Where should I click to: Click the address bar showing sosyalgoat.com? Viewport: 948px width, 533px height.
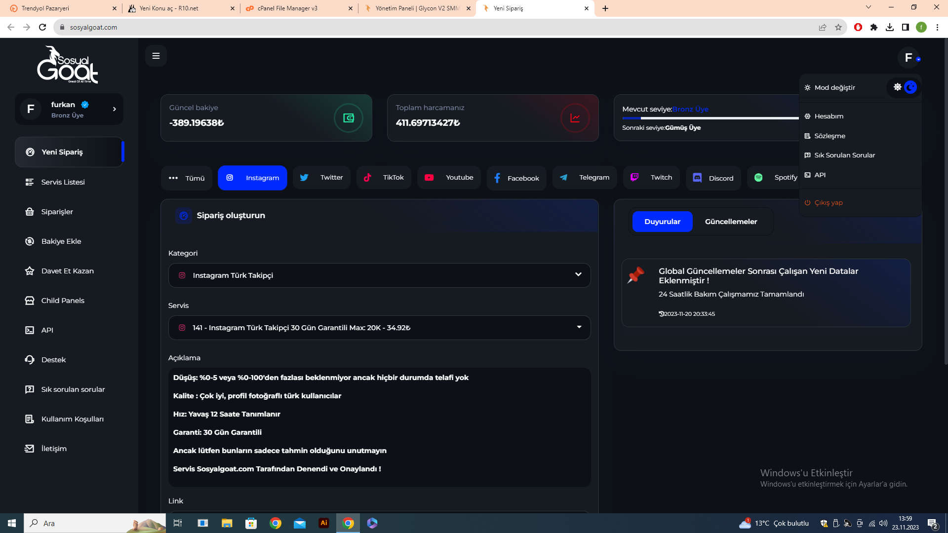point(434,27)
